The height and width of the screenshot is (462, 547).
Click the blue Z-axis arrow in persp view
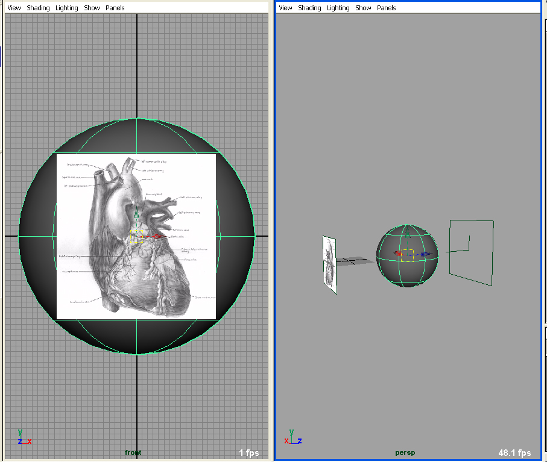coord(426,254)
